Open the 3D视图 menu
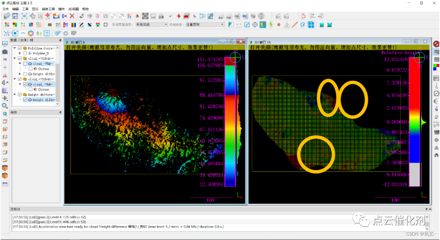Screen dimensions: 440x240 pos(73,9)
